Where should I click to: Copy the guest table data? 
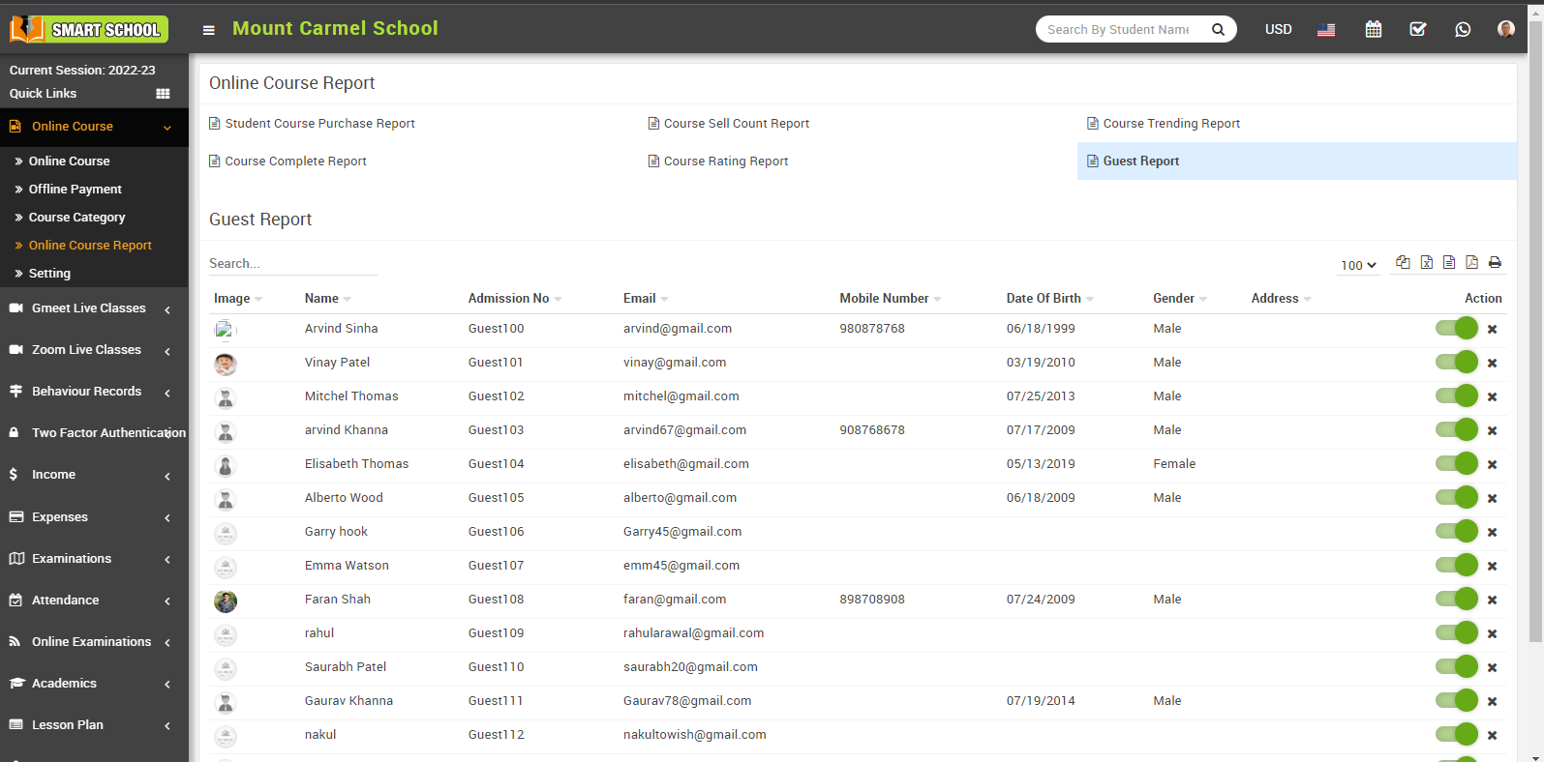[x=1403, y=262]
